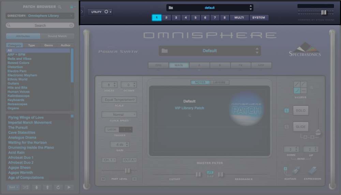Open the FX page tab
Image resolution: width=341 pixels, height=195 pixels.
(x=240, y=65)
